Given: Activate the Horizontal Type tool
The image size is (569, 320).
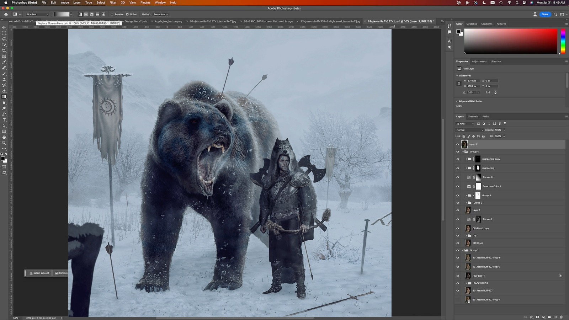Looking at the screenshot, I should pyautogui.click(x=4, y=120).
